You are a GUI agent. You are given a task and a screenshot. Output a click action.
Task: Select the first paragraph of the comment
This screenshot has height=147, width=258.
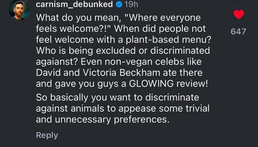124,51
